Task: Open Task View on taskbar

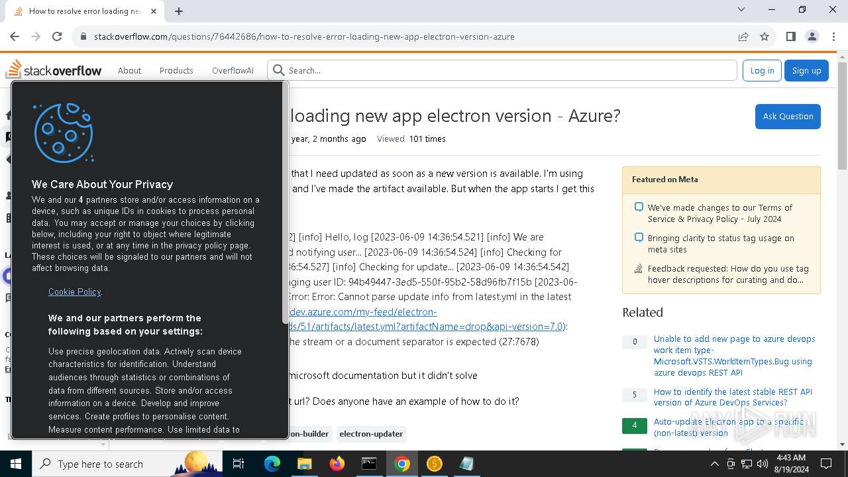Action: 239,464
